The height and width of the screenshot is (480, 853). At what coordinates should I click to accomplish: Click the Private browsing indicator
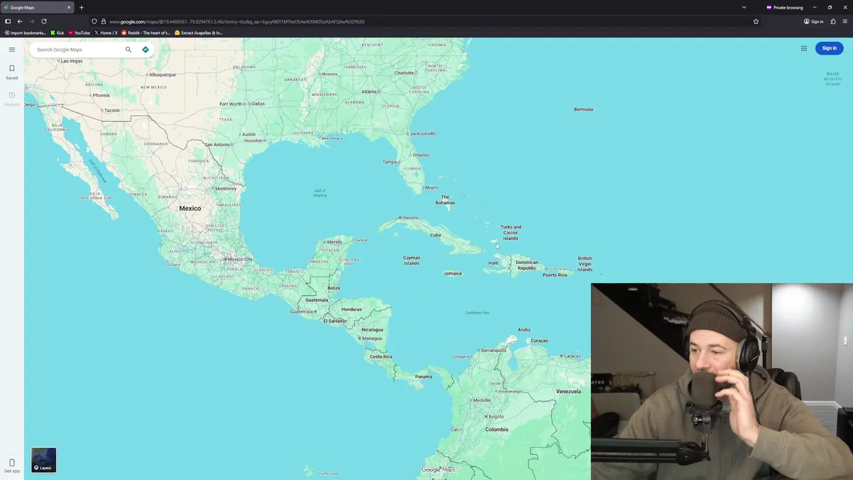pos(784,7)
